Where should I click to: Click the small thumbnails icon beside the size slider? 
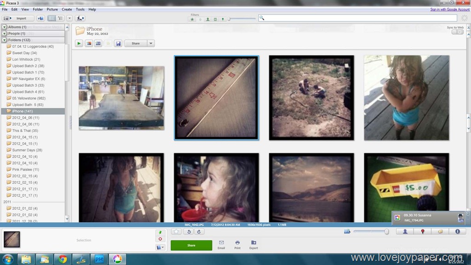tap(347, 231)
